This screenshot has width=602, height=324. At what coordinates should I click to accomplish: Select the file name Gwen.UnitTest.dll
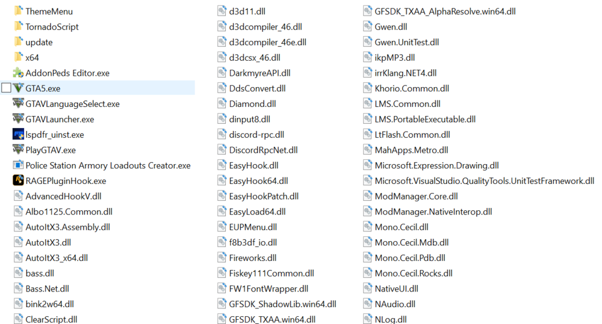407,42
